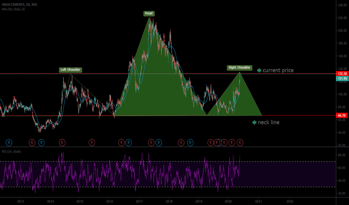Click the 240.00 level on the price axis

click(x=343, y=5)
